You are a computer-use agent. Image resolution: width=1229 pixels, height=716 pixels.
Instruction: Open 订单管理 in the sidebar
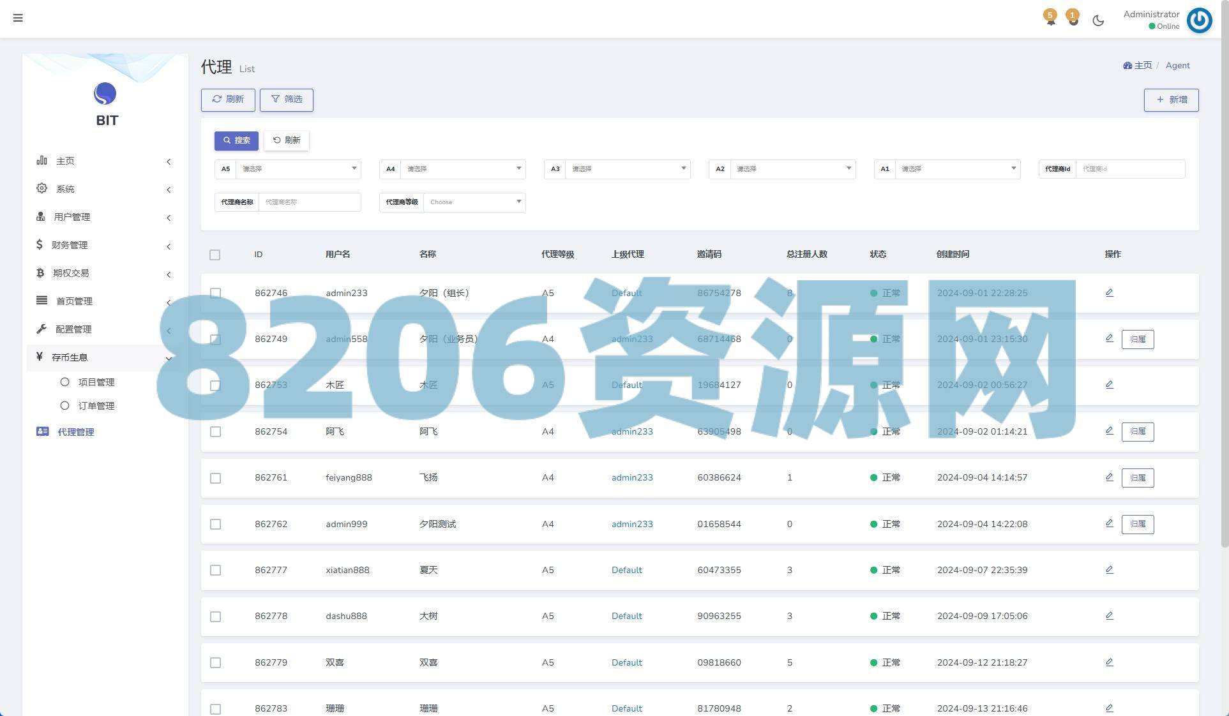(x=96, y=406)
